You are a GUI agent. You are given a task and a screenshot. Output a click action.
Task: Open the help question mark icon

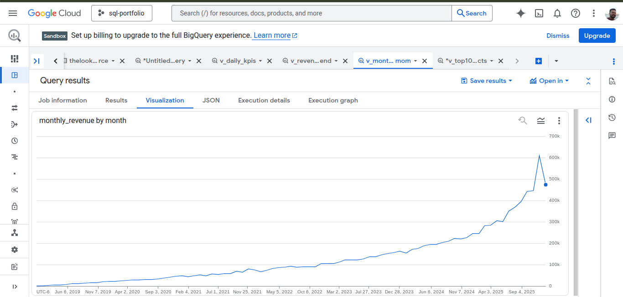coord(576,13)
